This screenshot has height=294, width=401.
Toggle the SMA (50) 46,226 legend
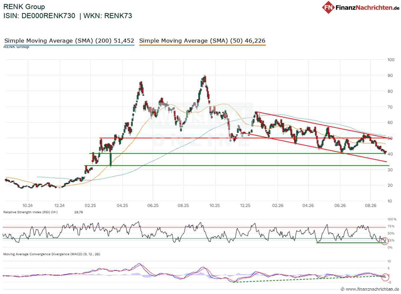click(x=202, y=41)
